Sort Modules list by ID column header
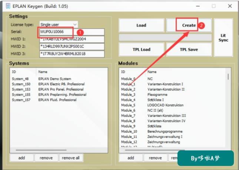This screenshot has height=170, width=239. 132,72
